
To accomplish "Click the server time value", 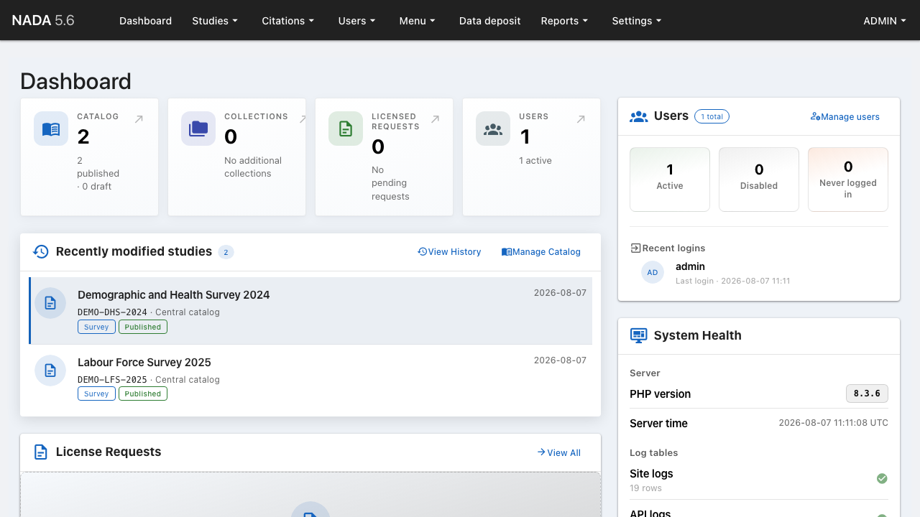I will pos(834,423).
